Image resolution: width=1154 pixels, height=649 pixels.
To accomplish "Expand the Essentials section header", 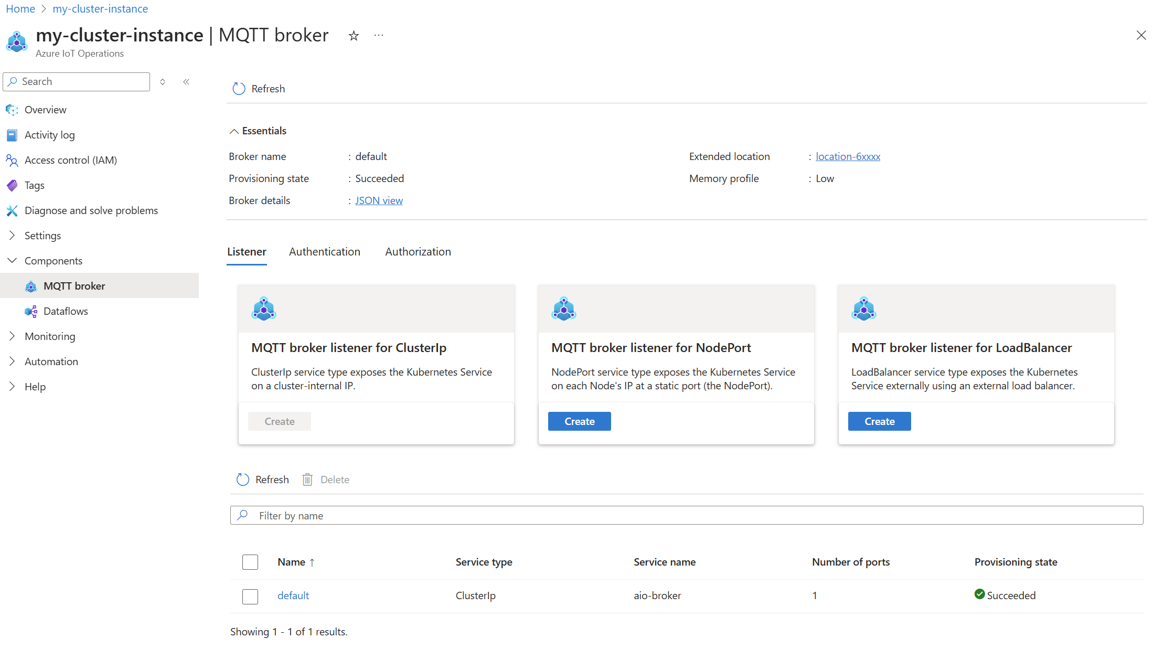I will [x=257, y=130].
